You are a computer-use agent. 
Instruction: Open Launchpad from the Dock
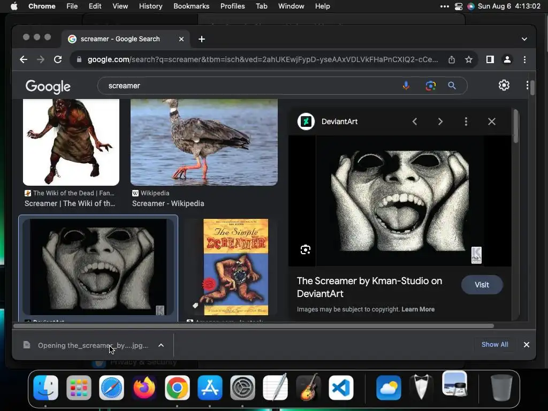click(79, 387)
